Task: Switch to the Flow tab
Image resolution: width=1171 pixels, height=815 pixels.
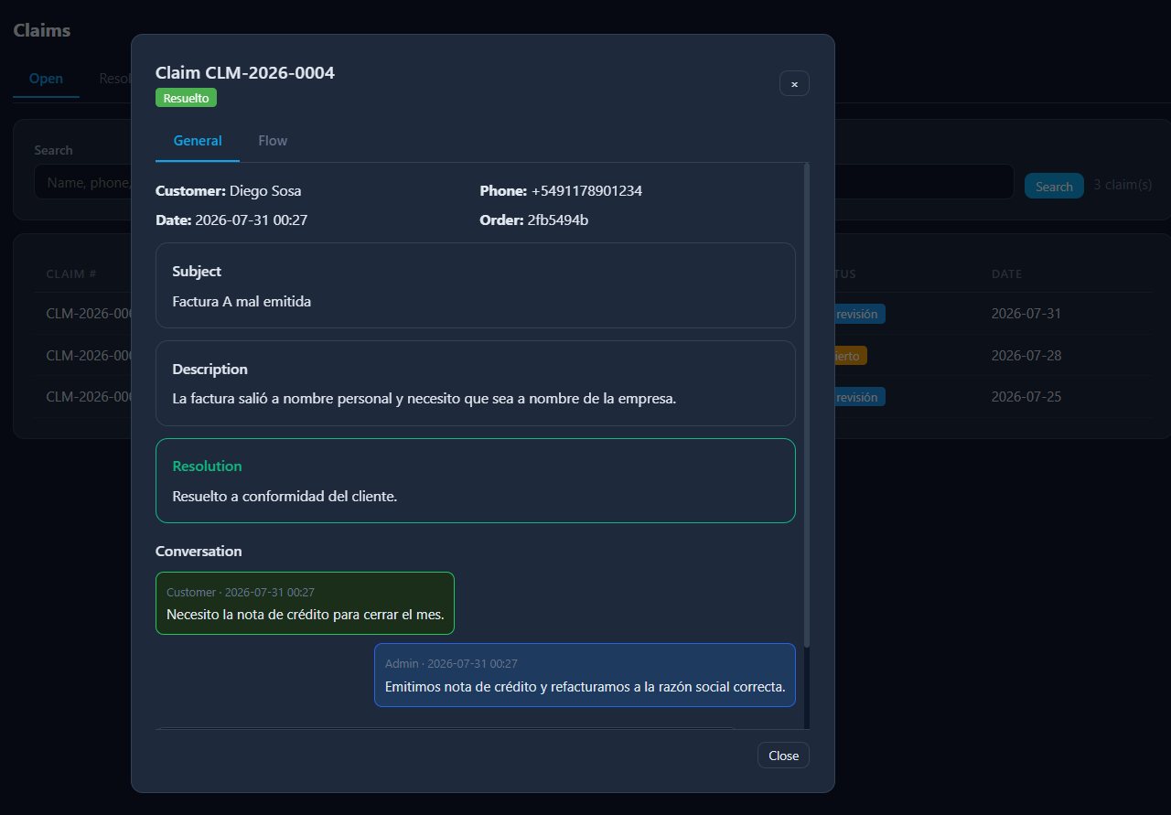Action: 273,141
